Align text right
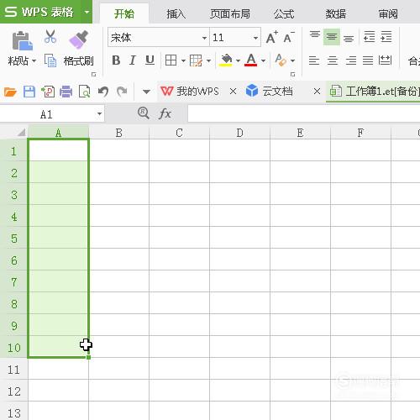This screenshot has width=420, height=420. 351,60
